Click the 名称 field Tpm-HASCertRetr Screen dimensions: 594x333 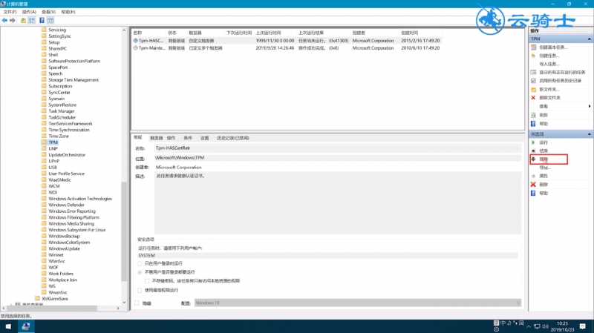338,148
